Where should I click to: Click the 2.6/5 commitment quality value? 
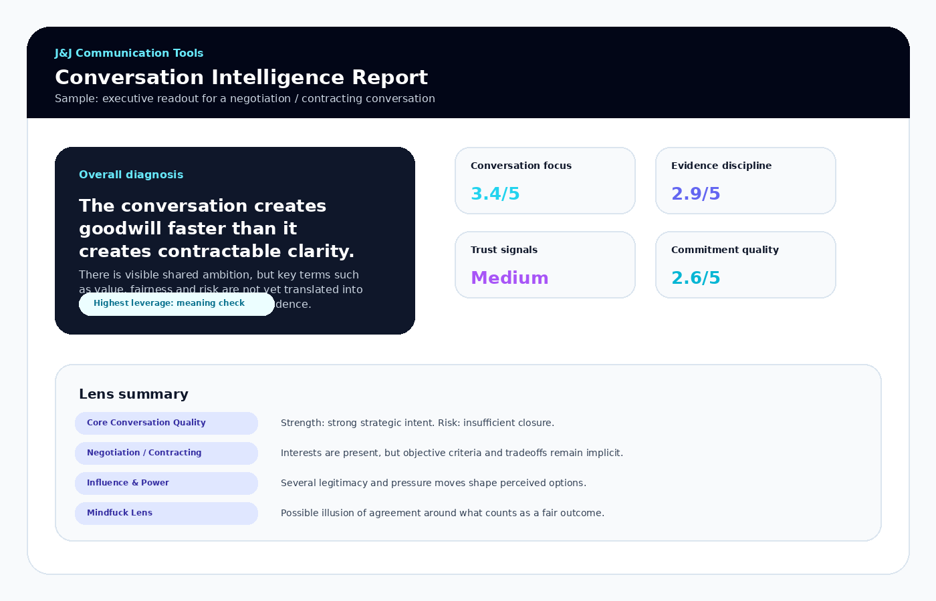pos(695,278)
